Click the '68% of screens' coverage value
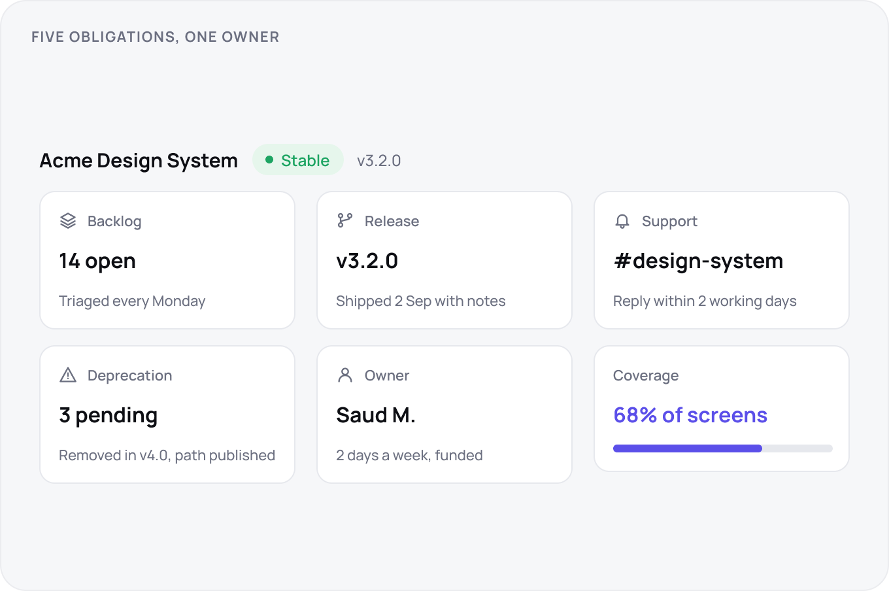The image size is (889, 591). [690, 415]
